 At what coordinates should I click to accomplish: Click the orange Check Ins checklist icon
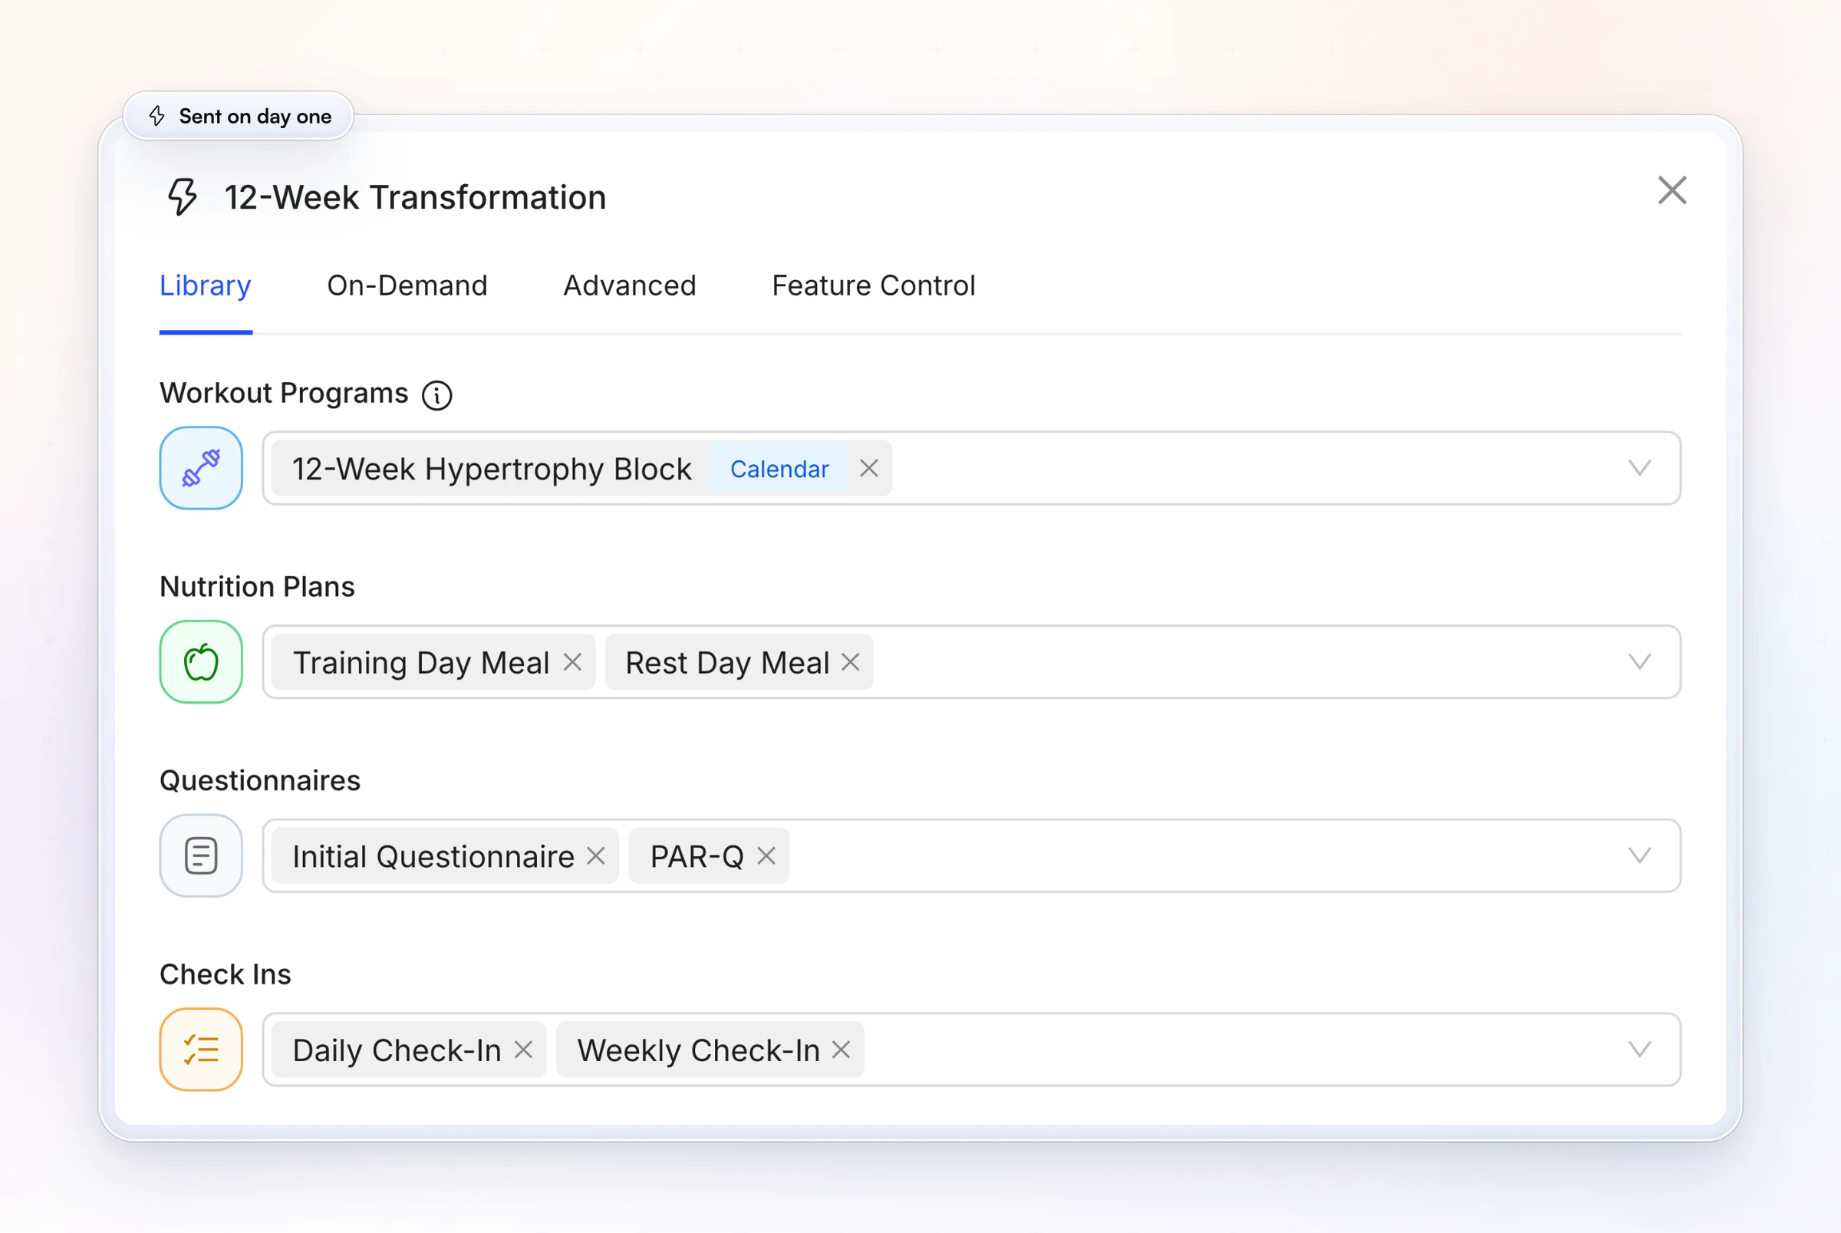click(201, 1049)
